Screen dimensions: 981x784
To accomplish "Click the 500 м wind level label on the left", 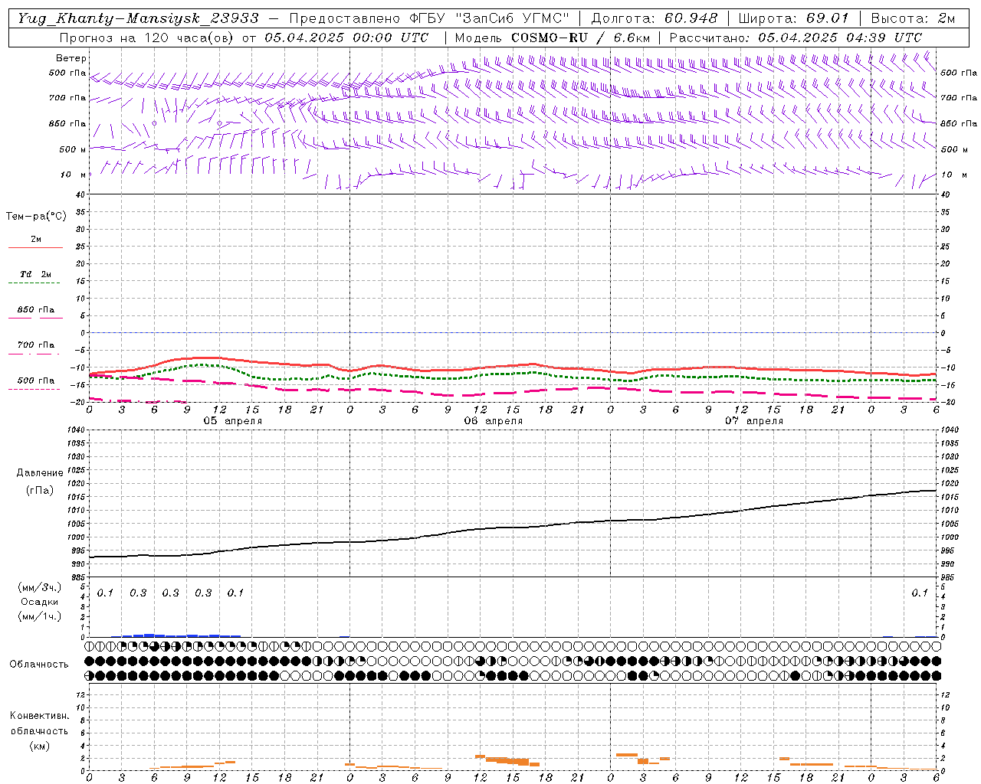I will (73, 149).
